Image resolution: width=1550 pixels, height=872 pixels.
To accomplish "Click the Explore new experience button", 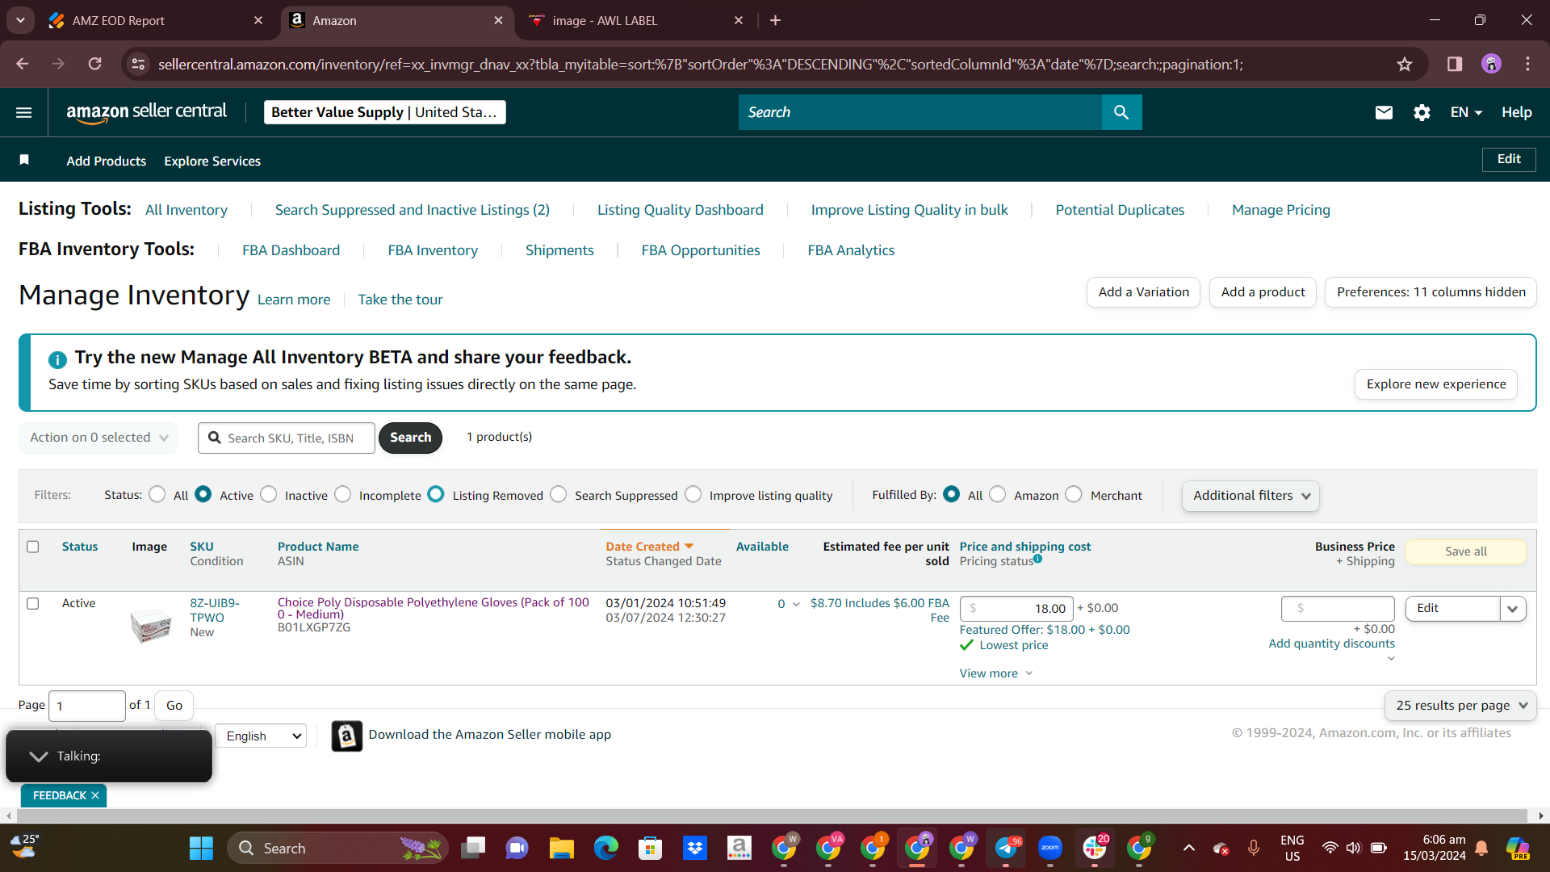I will click(x=1435, y=384).
